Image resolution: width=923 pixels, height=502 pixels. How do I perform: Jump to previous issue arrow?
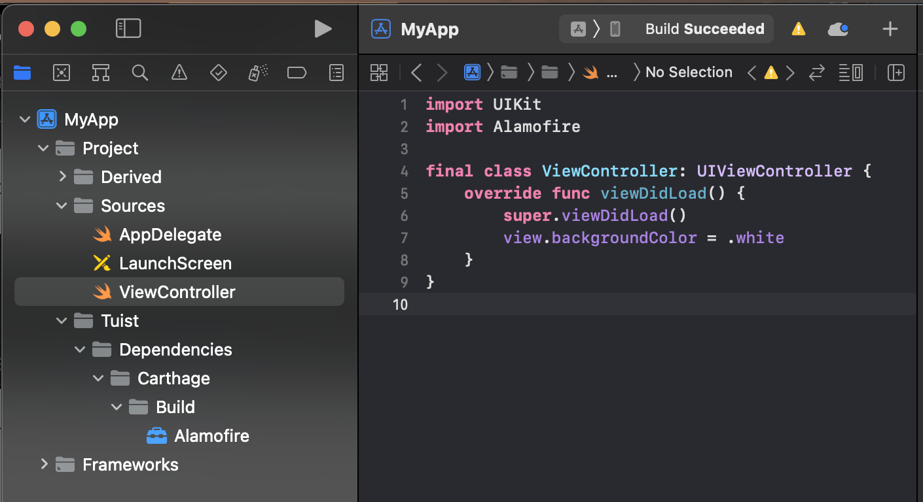point(752,73)
